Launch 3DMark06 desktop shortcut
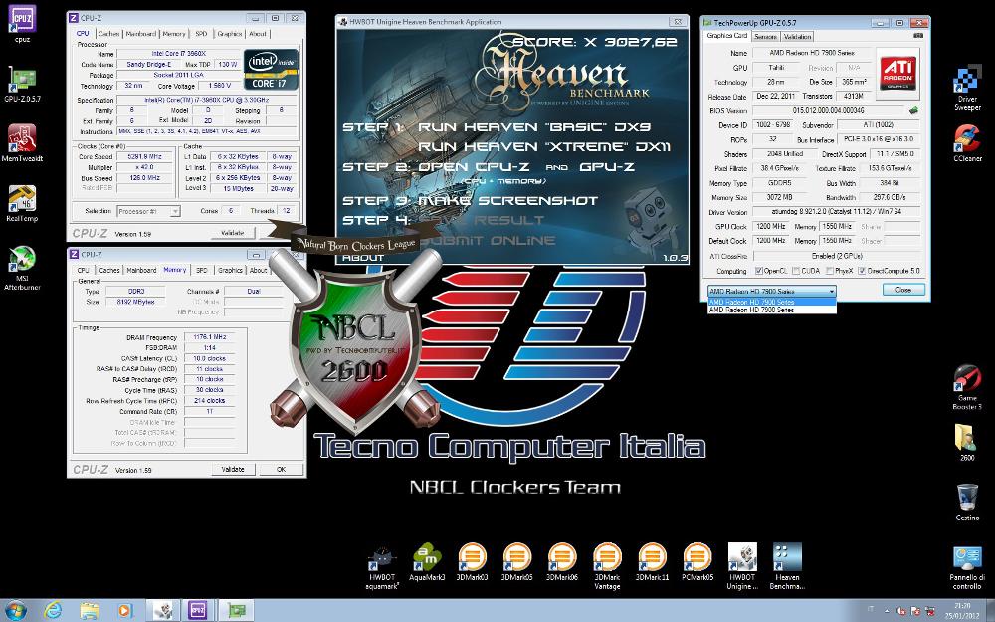This screenshot has height=622, width=995. click(x=562, y=562)
